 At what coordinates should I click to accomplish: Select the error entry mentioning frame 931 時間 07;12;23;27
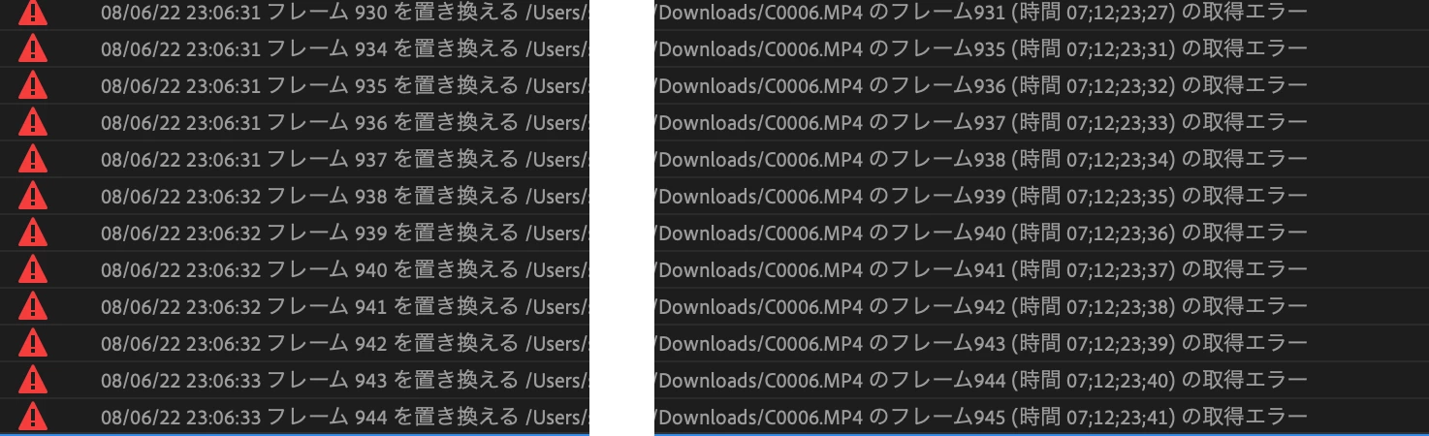pyautogui.click(x=981, y=13)
